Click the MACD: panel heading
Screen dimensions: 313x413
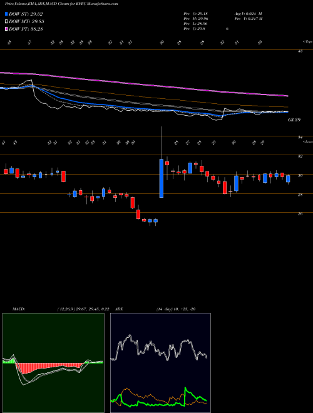[18, 309]
